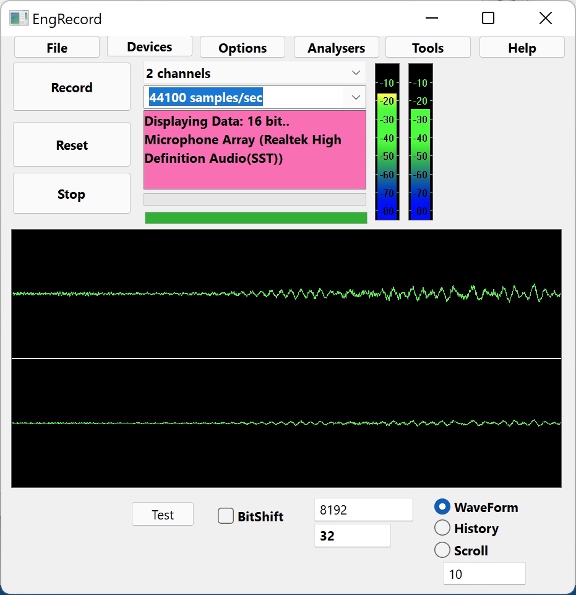Viewport: 576px width, 595px height.
Task: Click the pink Displaying Data status panel
Action: coord(255,150)
